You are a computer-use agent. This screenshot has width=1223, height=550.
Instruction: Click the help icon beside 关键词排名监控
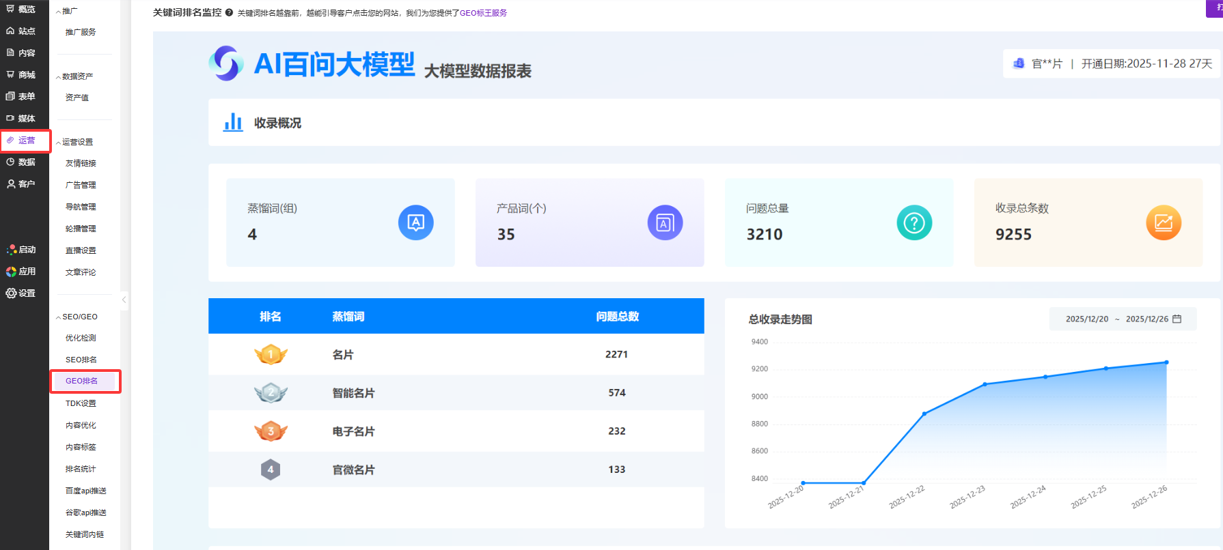point(229,13)
